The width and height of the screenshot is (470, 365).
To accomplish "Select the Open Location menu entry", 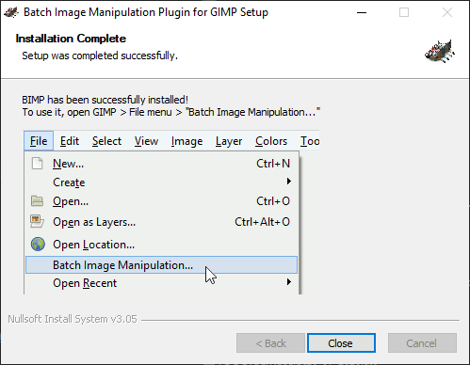I will click(x=161, y=245).
